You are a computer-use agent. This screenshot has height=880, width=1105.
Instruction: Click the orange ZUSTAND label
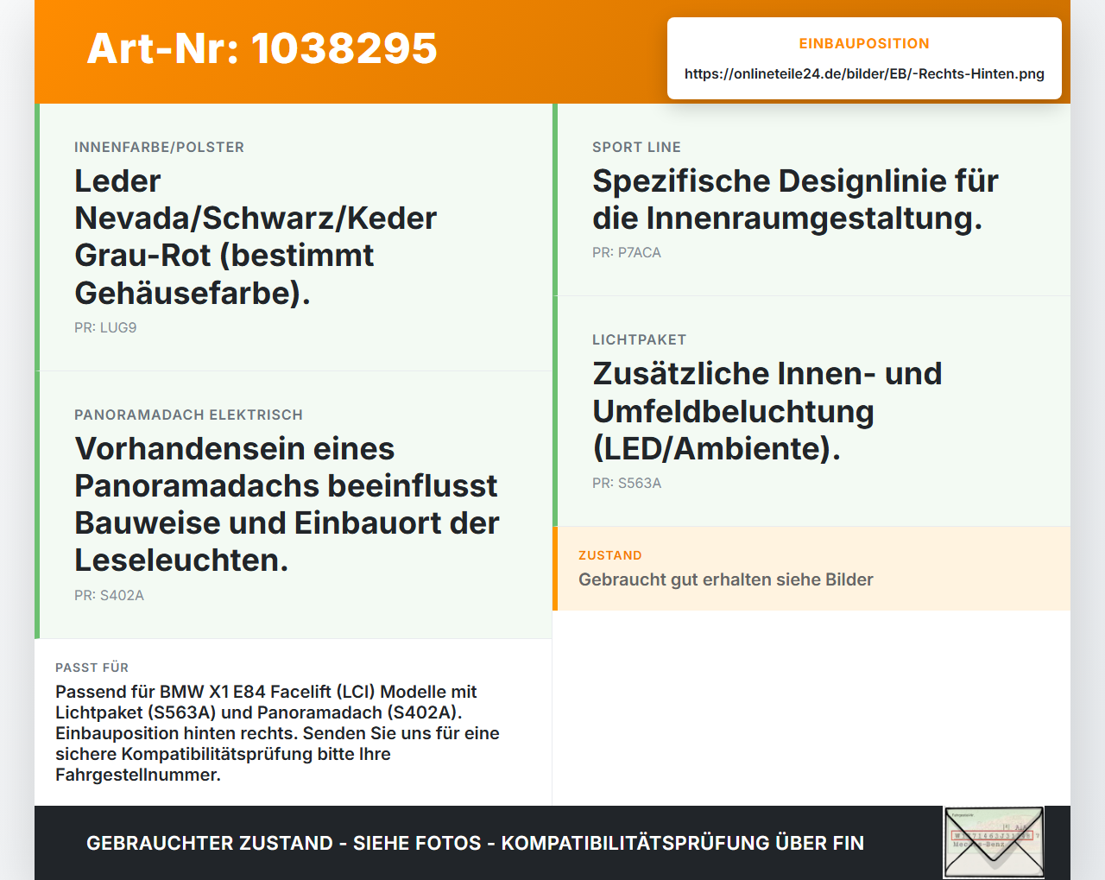pos(610,555)
